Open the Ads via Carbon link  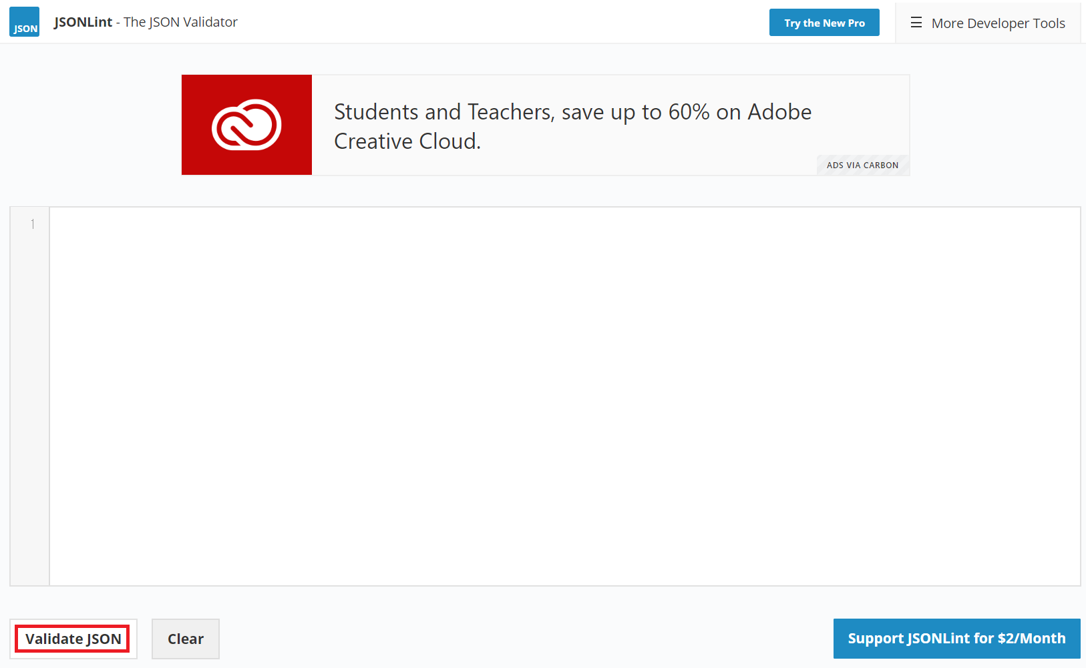(862, 165)
